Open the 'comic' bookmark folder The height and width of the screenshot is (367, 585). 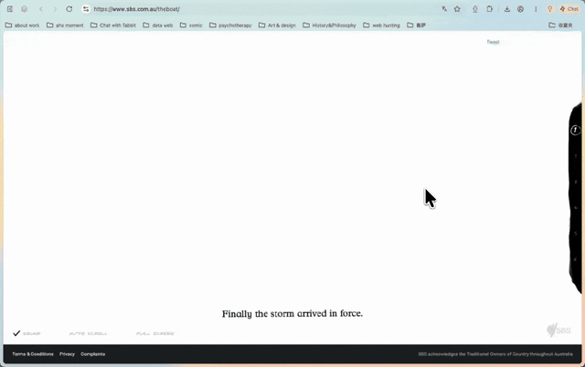point(191,26)
